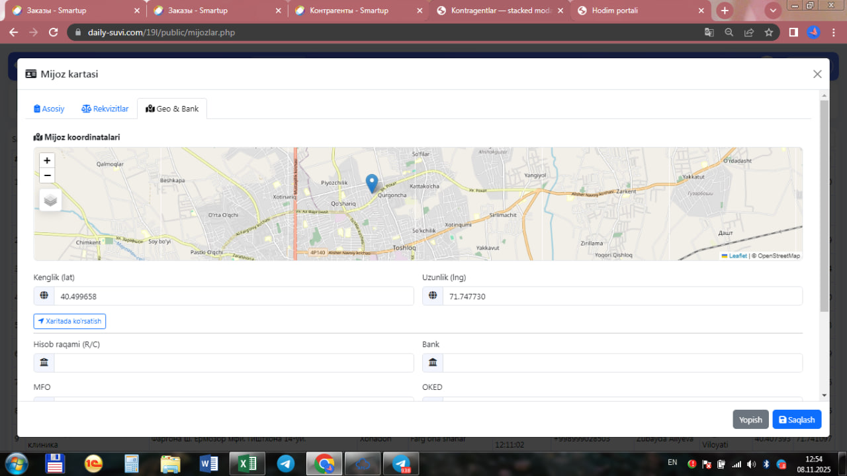Open Telegram from the taskbar

coord(286,463)
